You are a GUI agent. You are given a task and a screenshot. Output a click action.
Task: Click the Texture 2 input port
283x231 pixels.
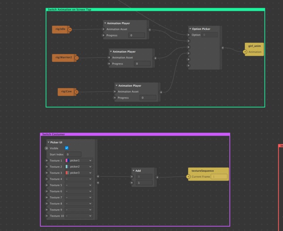47,166
